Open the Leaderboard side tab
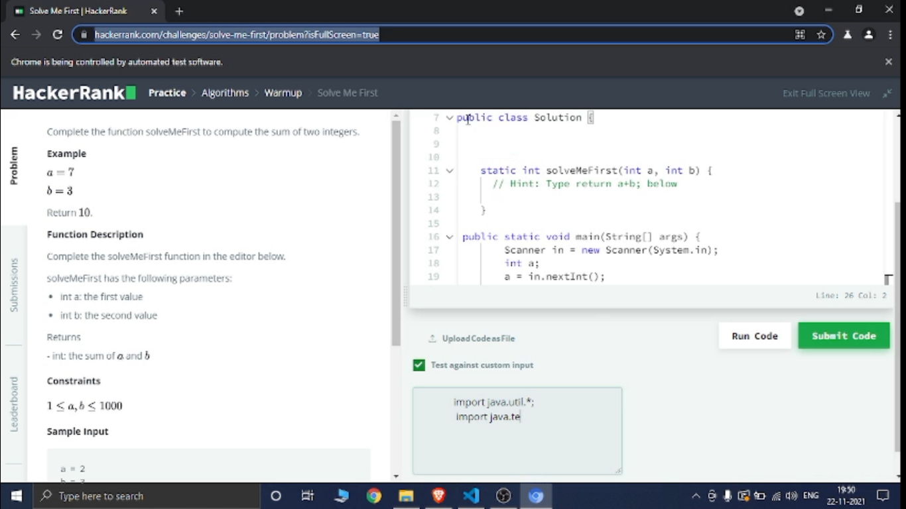Image resolution: width=906 pixels, height=509 pixels. point(14,404)
